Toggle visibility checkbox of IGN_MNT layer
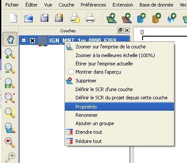The image size is (187, 163). coord(32,41)
